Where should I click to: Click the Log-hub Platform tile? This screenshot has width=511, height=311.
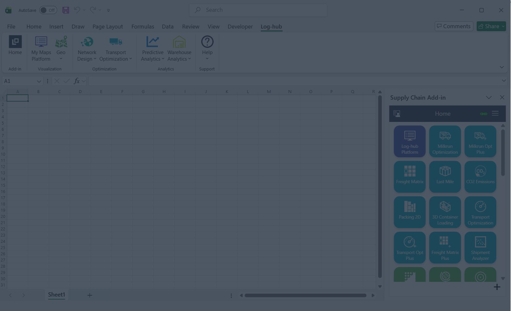410,141
